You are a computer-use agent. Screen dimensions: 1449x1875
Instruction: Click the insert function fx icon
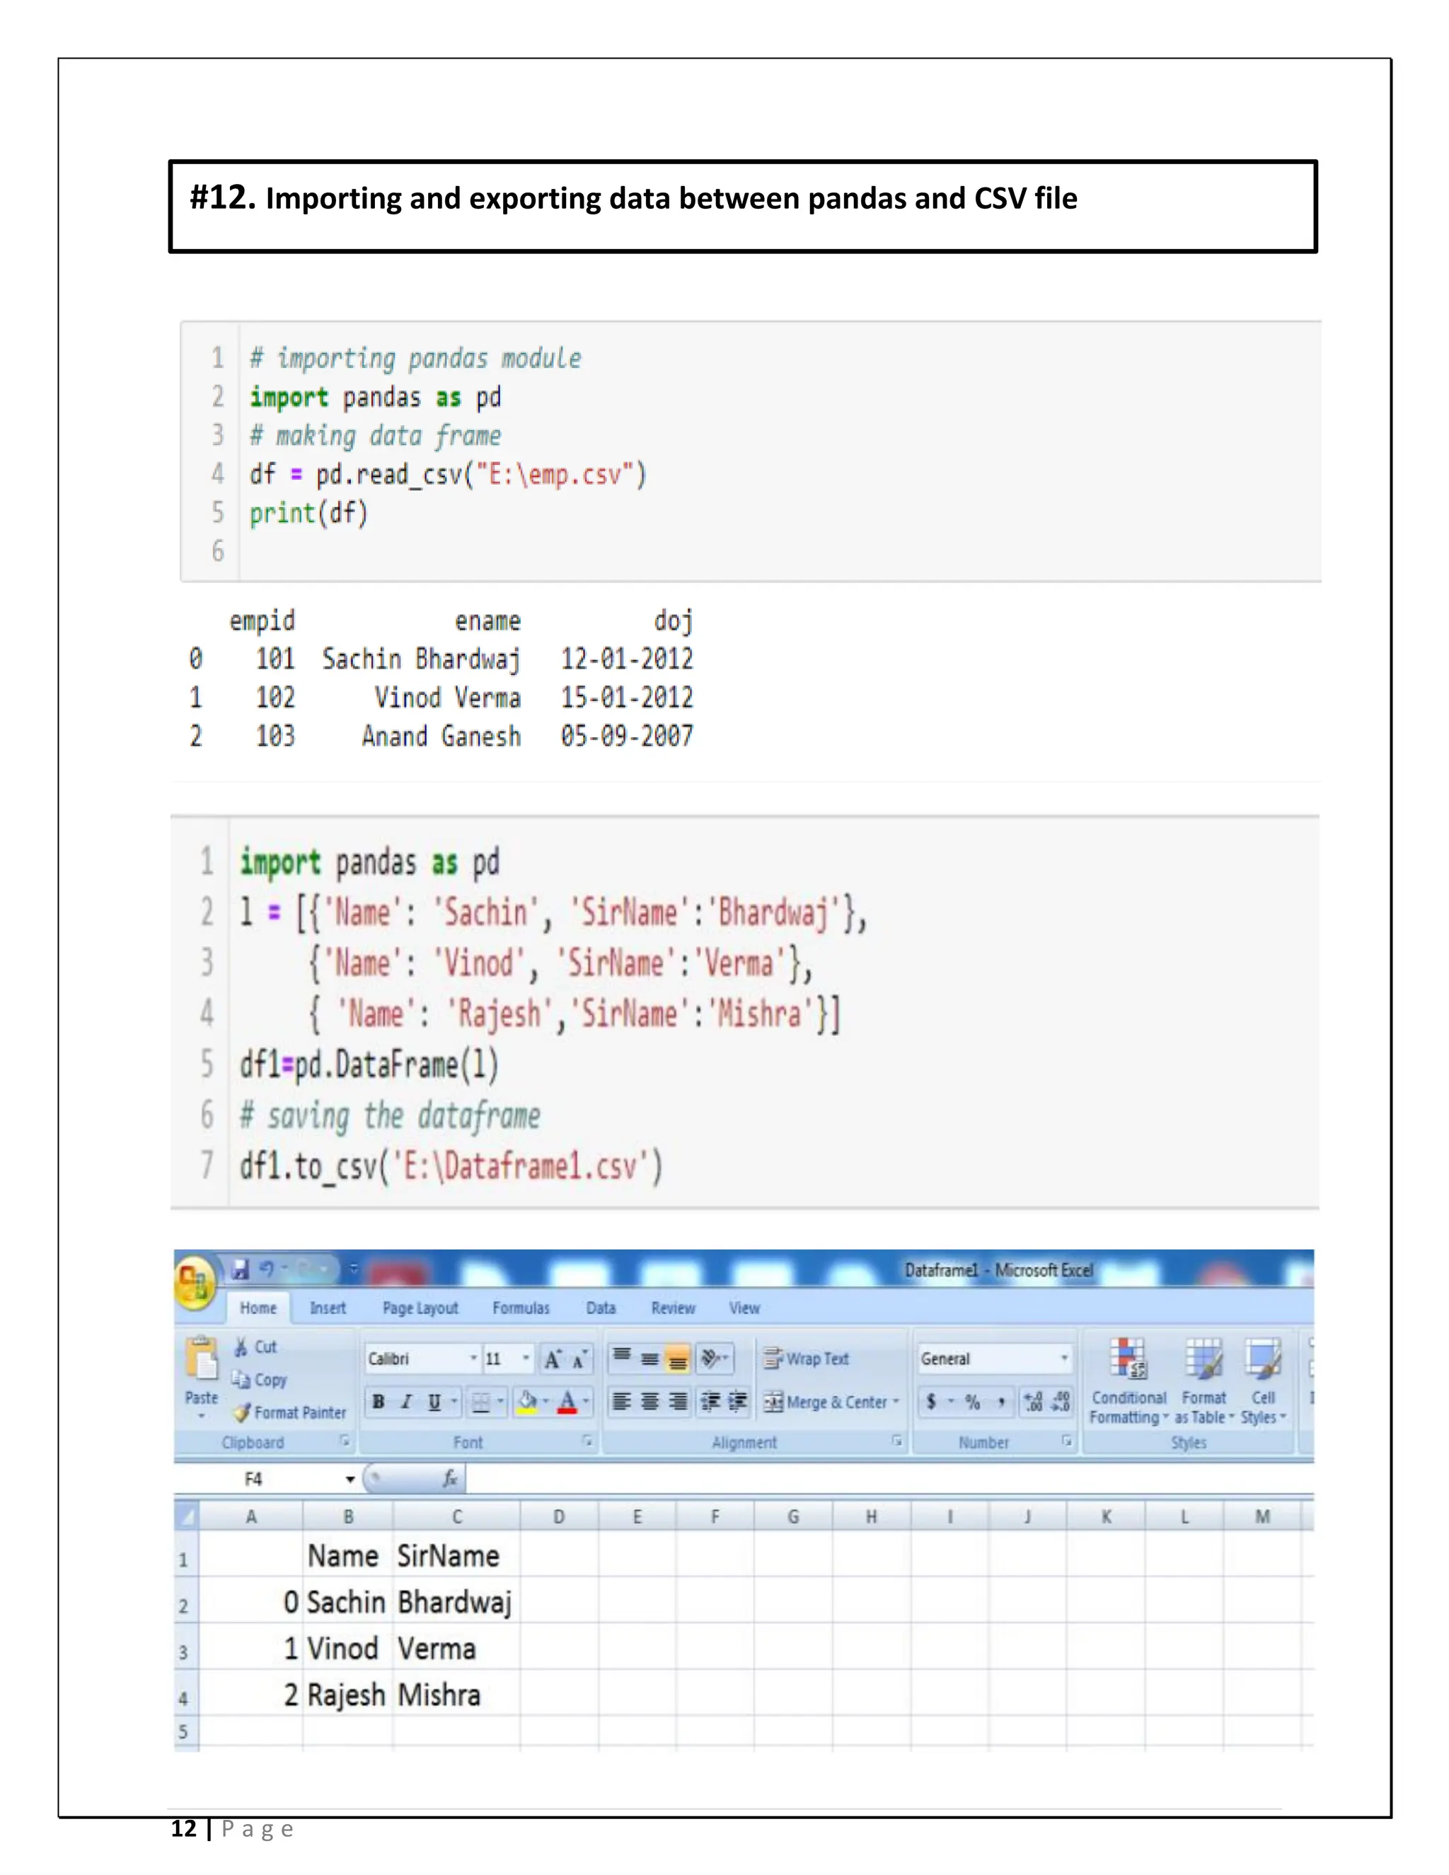pos(450,1478)
